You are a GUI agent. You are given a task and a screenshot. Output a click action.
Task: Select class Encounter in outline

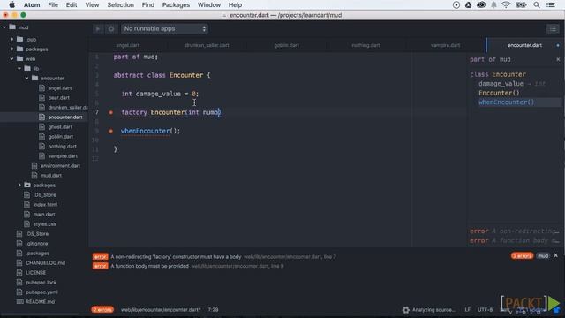[x=498, y=74]
